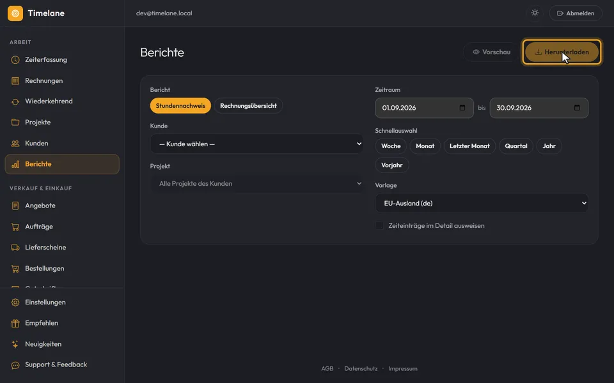Click the Aufträge cart icon

coord(15,227)
